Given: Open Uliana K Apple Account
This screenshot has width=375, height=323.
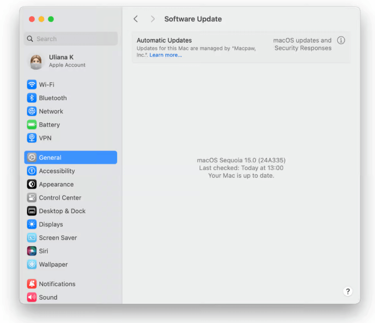Looking at the screenshot, I should point(71,61).
